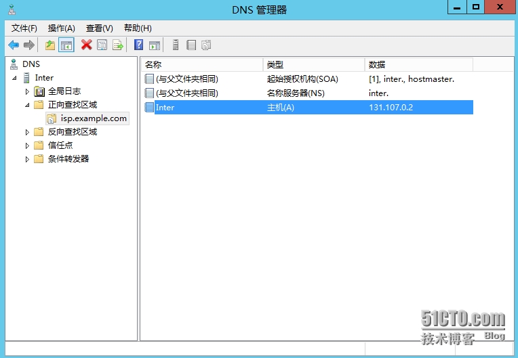Select 全局日志 in the tree
Image resolution: width=518 pixels, height=358 pixels.
[x=64, y=91]
